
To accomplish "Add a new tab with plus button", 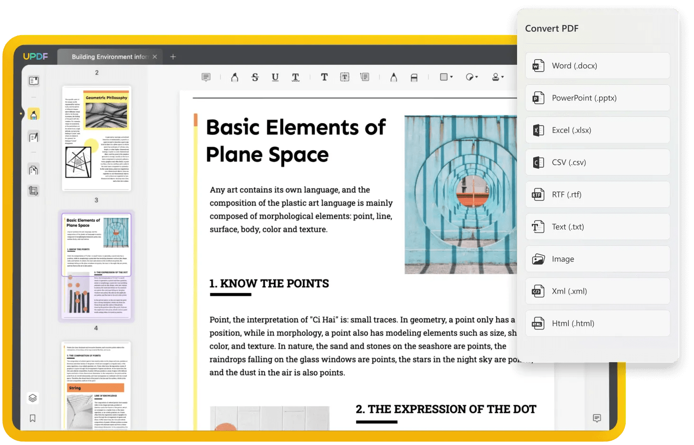I will pos(173,57).
